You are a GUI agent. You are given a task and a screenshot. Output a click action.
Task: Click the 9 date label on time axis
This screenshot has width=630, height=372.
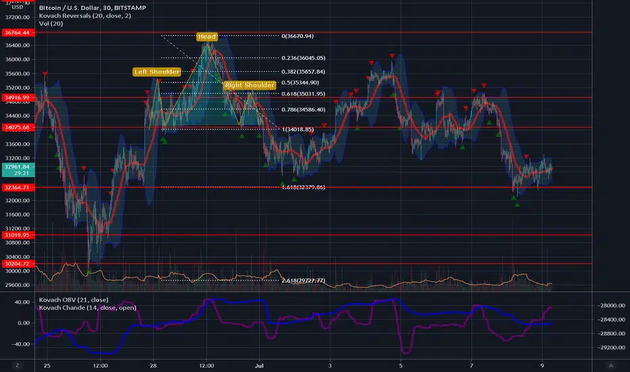click(542, 365)
